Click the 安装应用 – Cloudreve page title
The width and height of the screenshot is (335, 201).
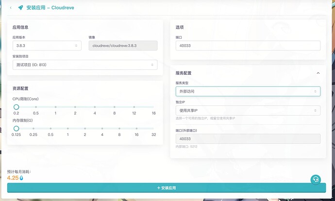[x=50, y=8]
